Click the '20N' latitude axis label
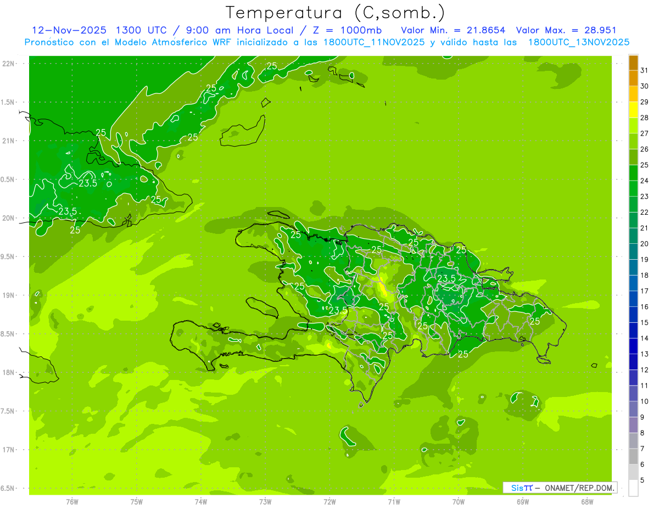Screen dimensions: 659x509 (9, 218)
